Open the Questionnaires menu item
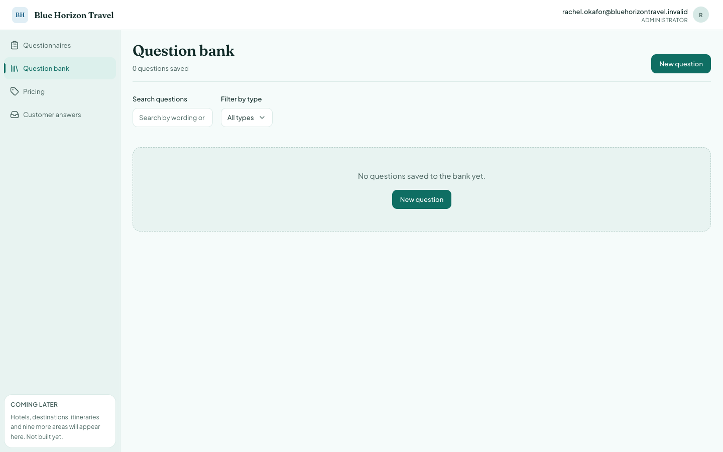 tap(60, 45)
